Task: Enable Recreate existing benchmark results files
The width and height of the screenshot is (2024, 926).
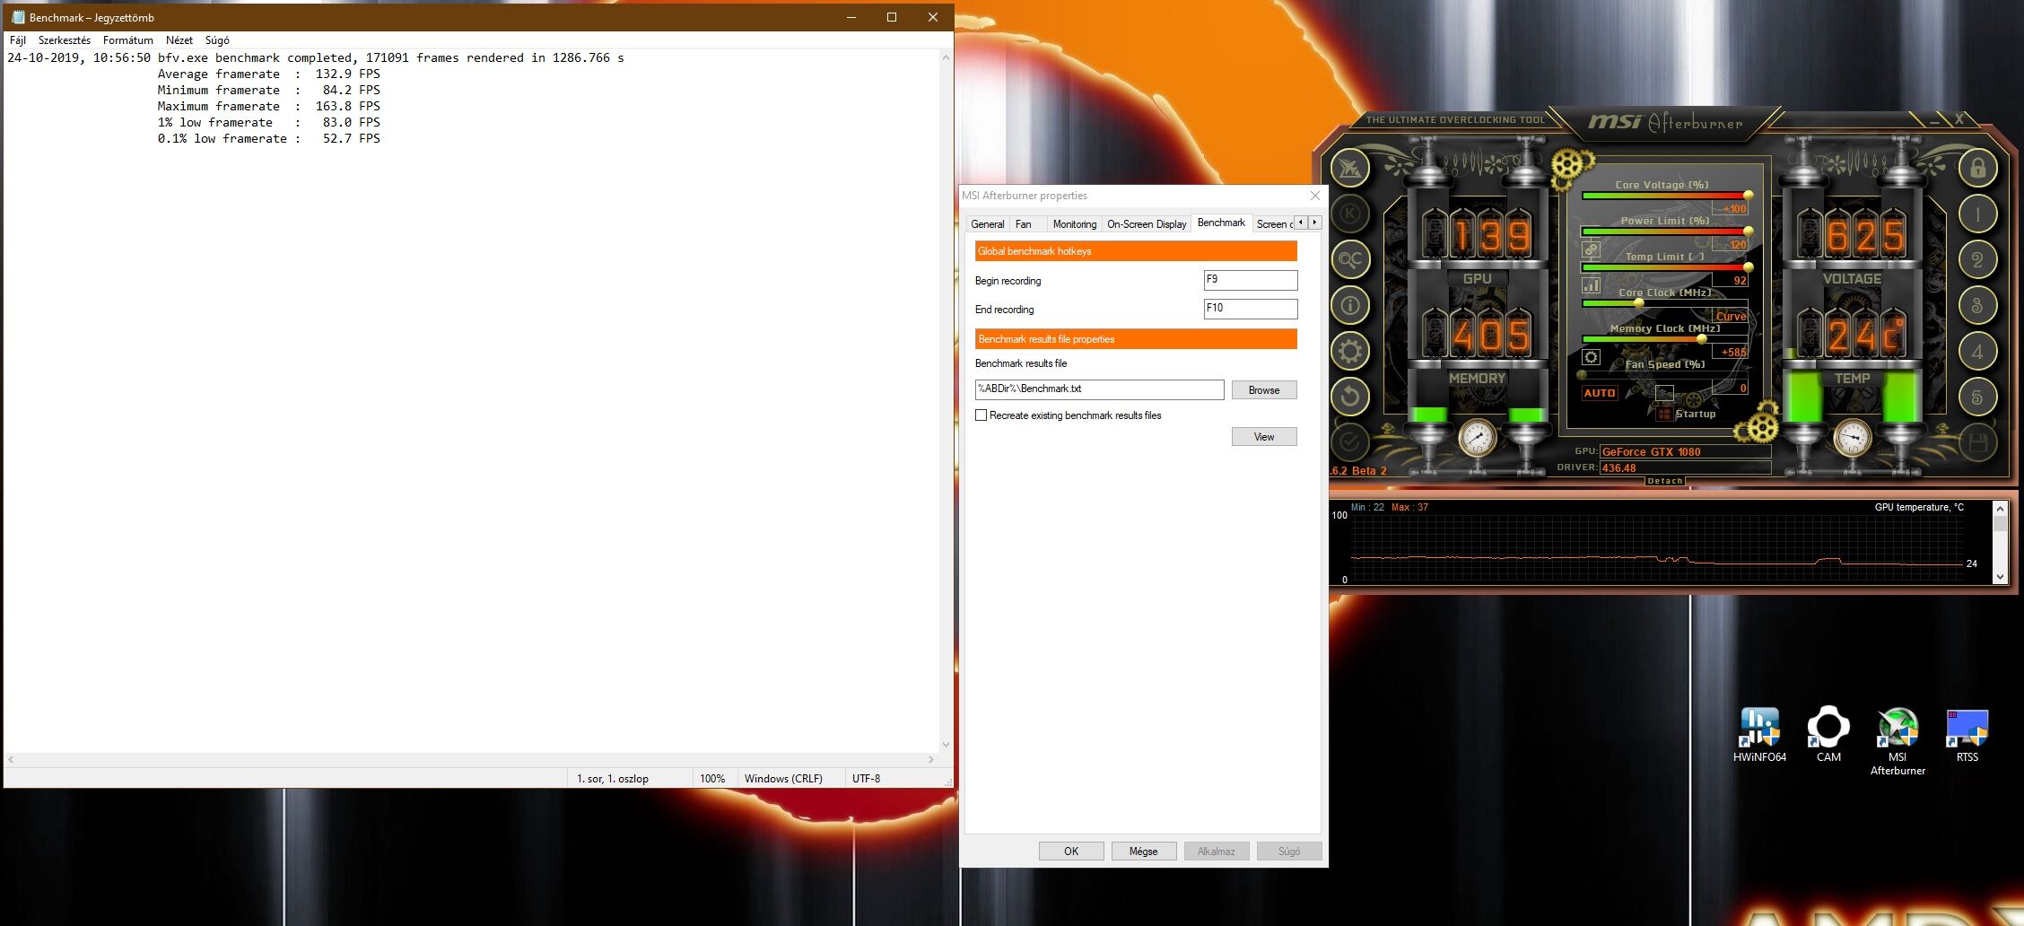Action: point(981,415)
